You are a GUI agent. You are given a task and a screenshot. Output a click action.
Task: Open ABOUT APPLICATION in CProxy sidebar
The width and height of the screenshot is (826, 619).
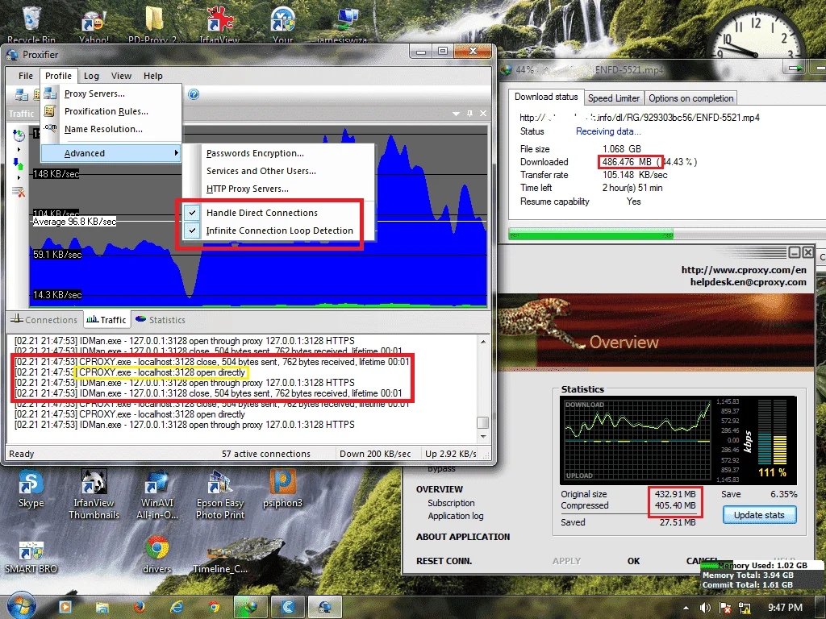tap(462, 536)
